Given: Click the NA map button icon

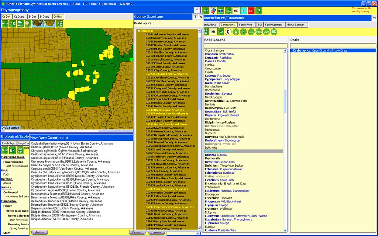Looking at the screenshot, I should 20,24.
